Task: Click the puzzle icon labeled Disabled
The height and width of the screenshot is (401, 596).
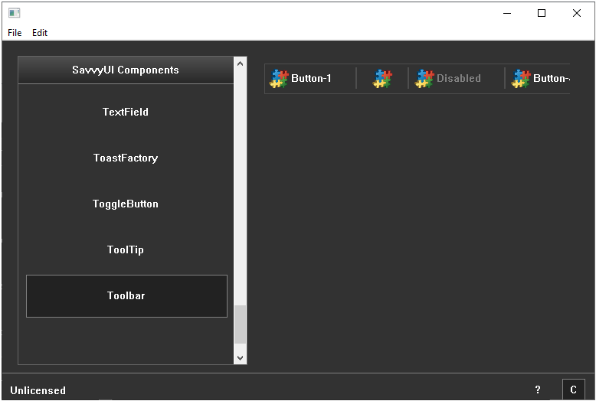Action: coord(424,79)
